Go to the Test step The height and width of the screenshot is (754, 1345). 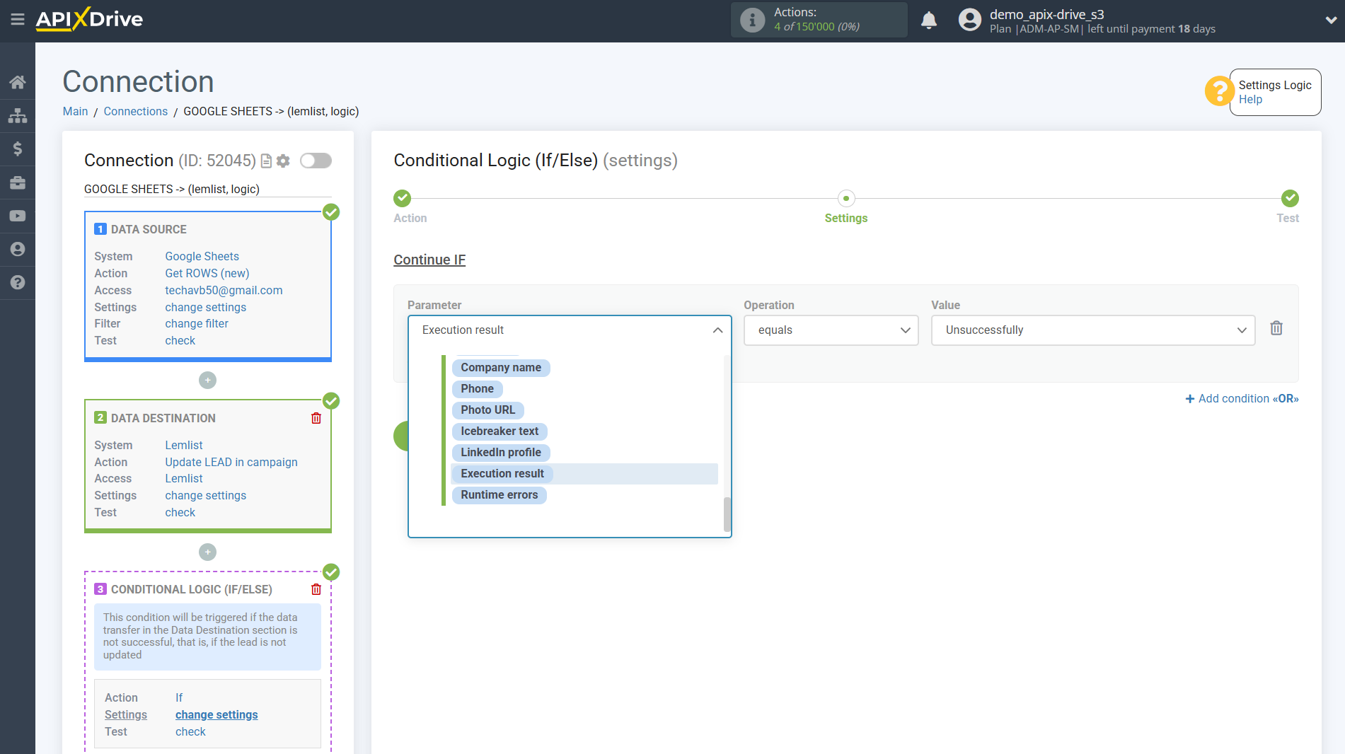tap(1290, 199)
